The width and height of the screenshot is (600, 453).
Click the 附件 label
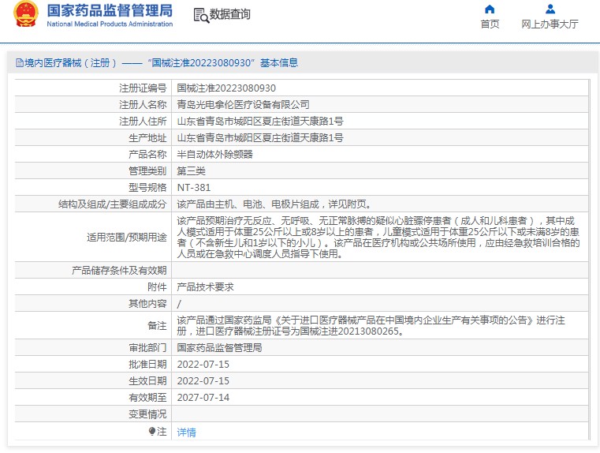157,286
